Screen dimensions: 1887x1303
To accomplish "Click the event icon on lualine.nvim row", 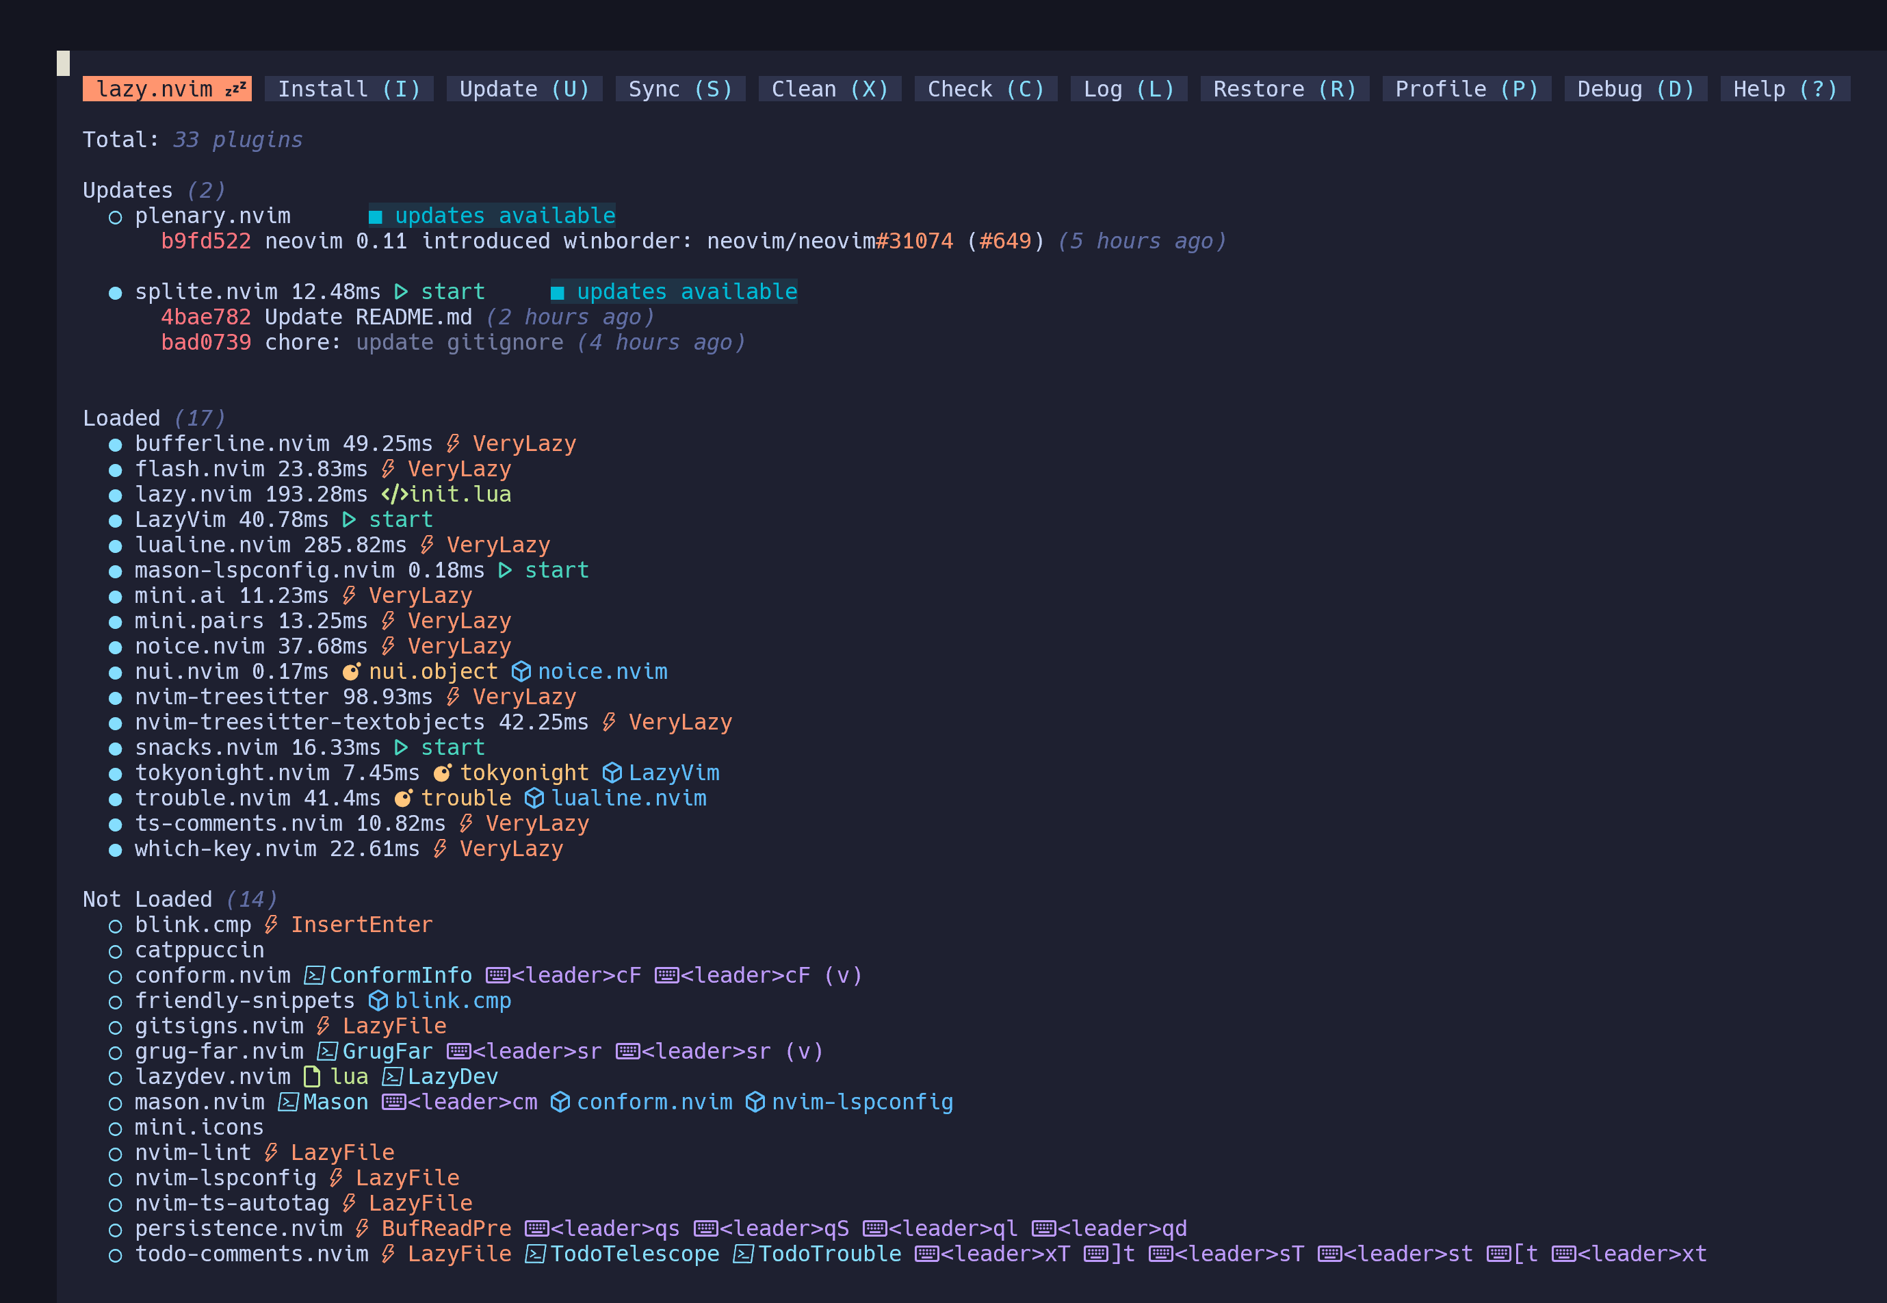I will 427,545.
